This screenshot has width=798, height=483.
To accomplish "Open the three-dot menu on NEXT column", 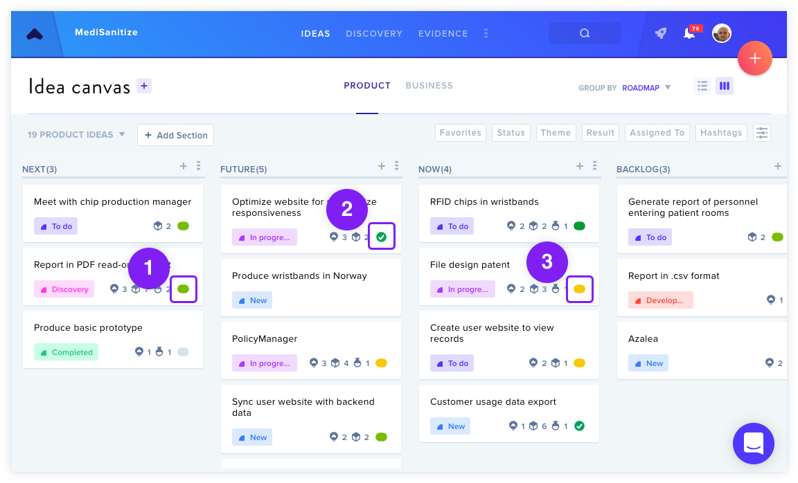I will point(199,166).
